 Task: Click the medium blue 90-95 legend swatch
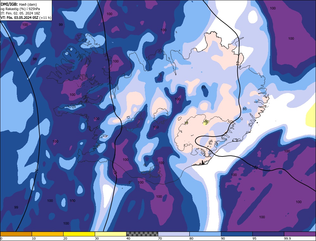click(237, 234)
